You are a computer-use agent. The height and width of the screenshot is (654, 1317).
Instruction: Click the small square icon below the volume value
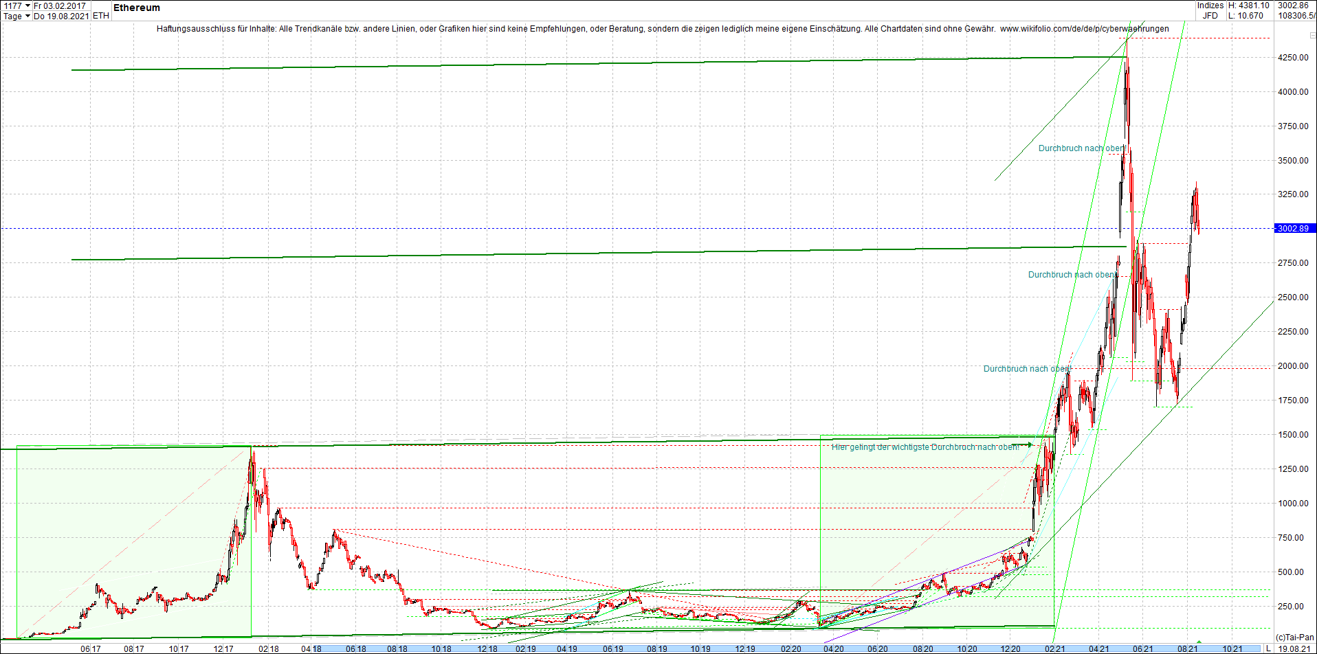click(1313, 35)
